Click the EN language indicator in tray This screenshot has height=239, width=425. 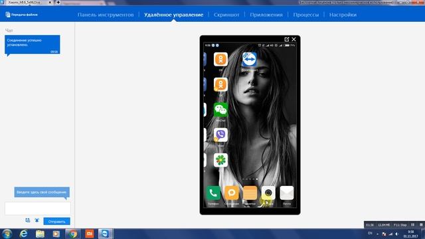[370, 233]
